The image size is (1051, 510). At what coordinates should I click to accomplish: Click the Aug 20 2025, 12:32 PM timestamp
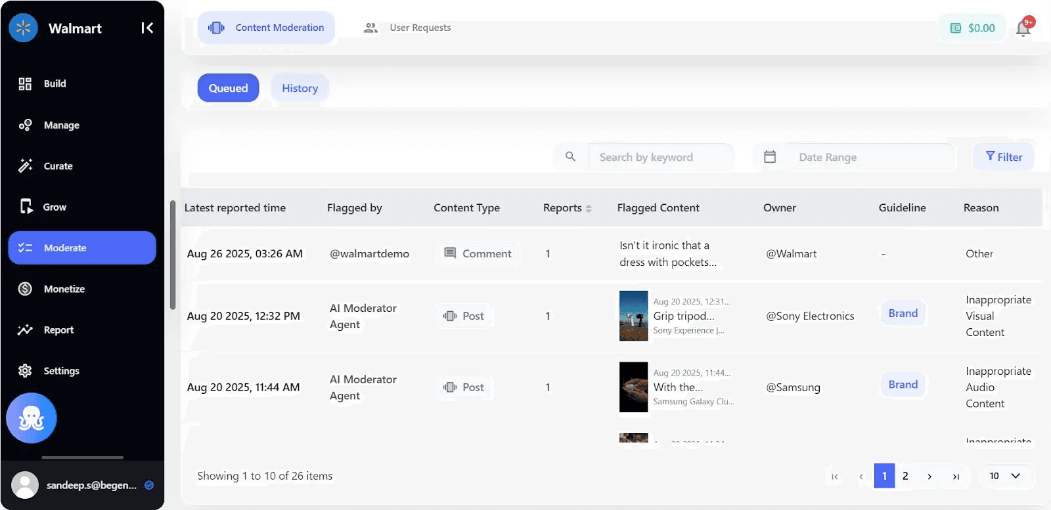pos(244,316)
